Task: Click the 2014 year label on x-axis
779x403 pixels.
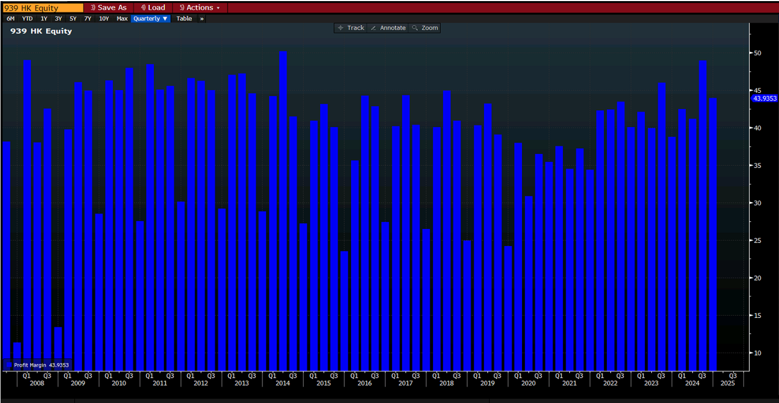Action: [x=282, y=383]
